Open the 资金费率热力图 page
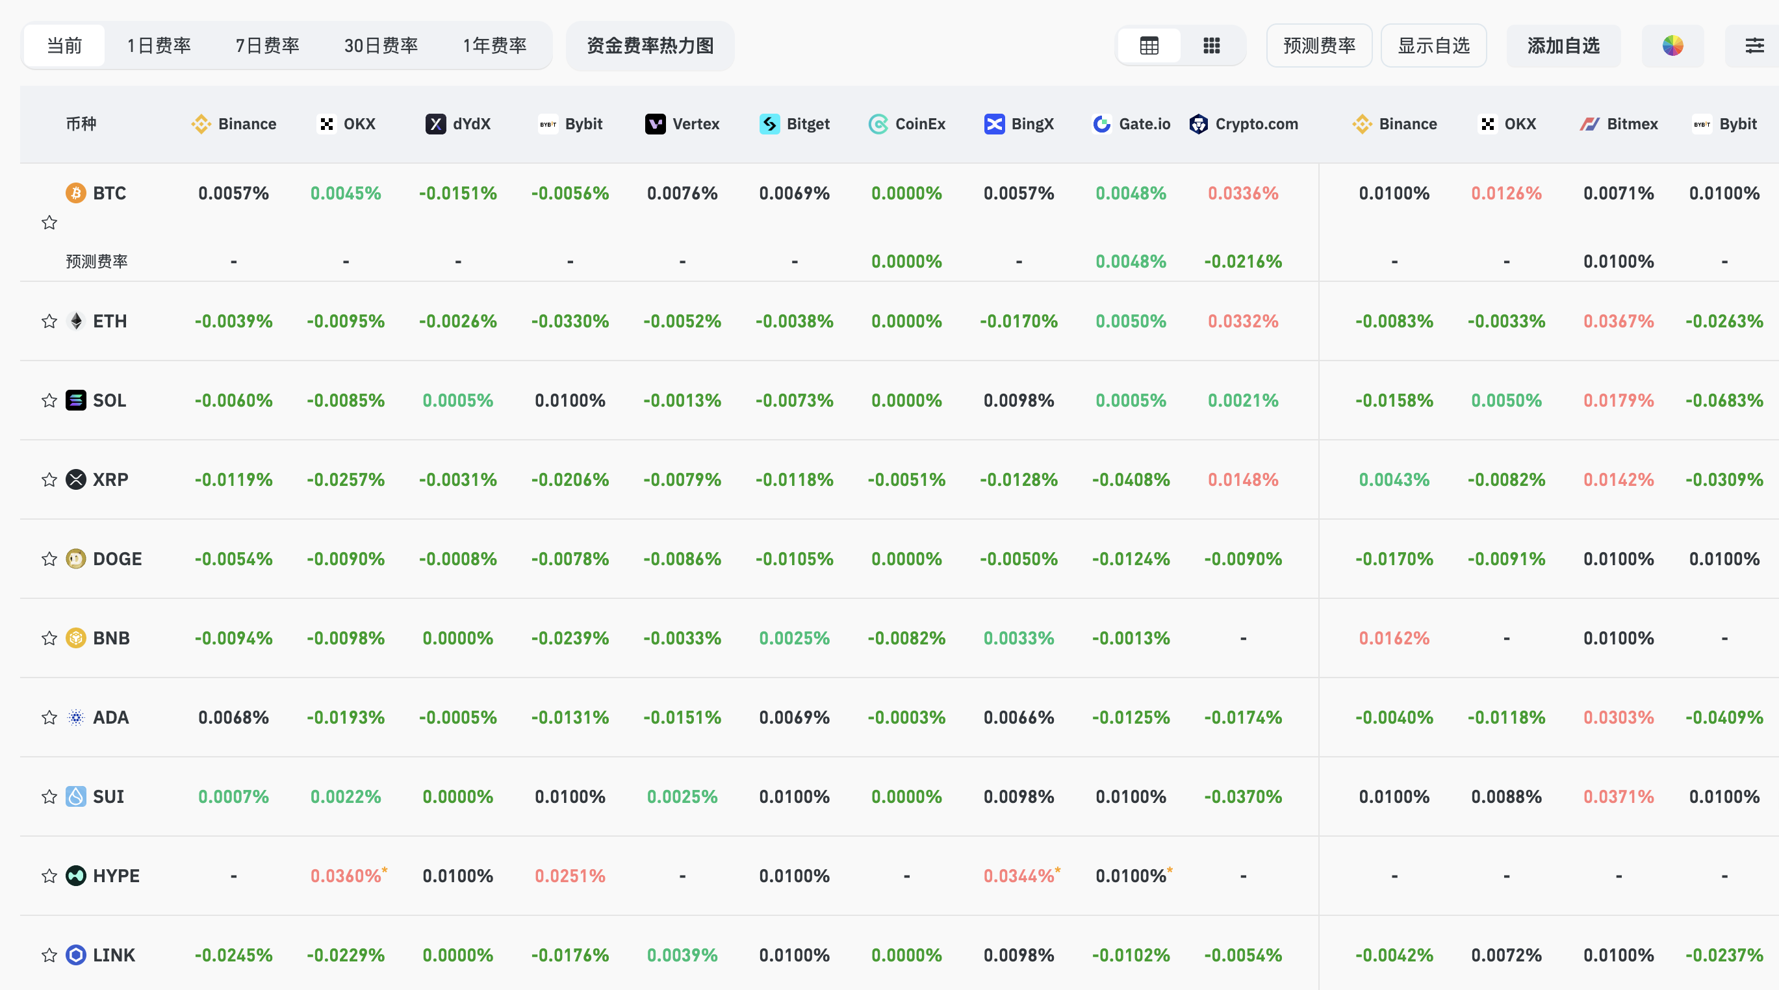Image resolution: width=1779 pixels, height=990 pixels. pyautogui.click(x=650, y=45)
